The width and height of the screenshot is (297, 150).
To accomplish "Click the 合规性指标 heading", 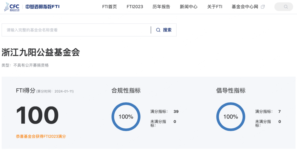I will click(x=126, y=91).
